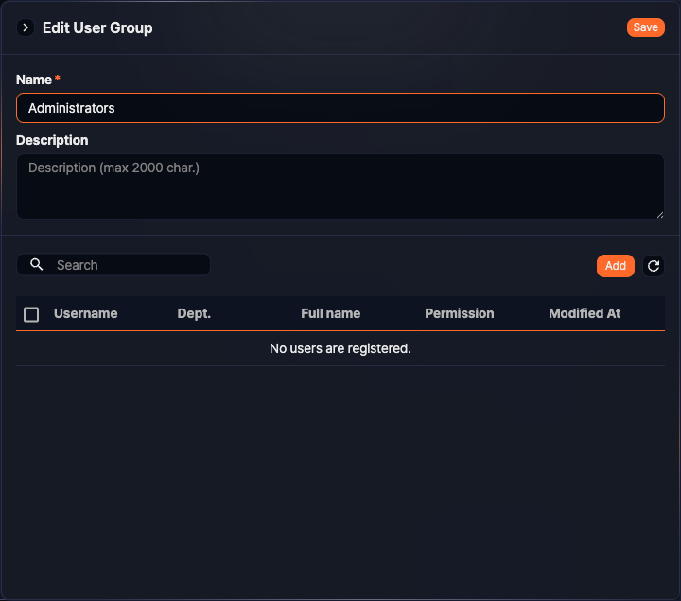Toggle the select-all checkbox in table header
Image resolution: width=681 pixels, height=601 pixels.
(x=31, y=314)
